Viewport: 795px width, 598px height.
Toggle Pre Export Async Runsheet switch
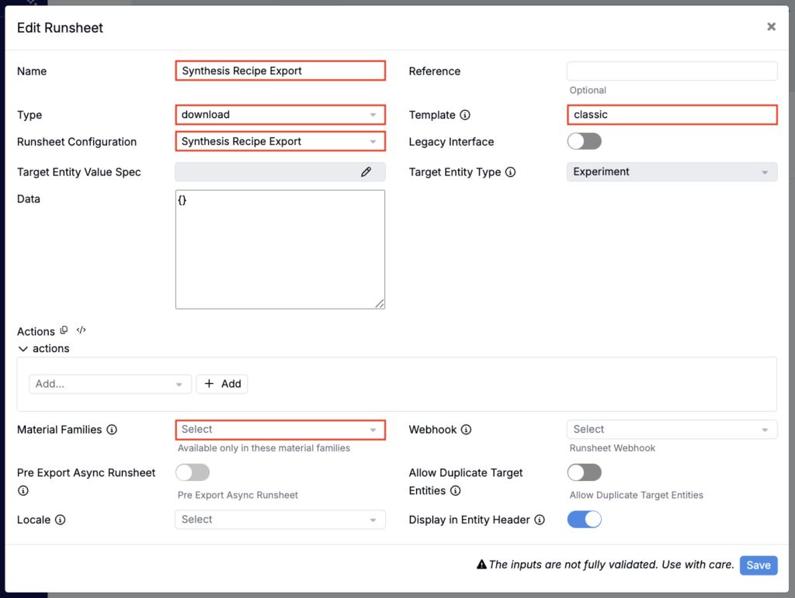click(193, 472)
